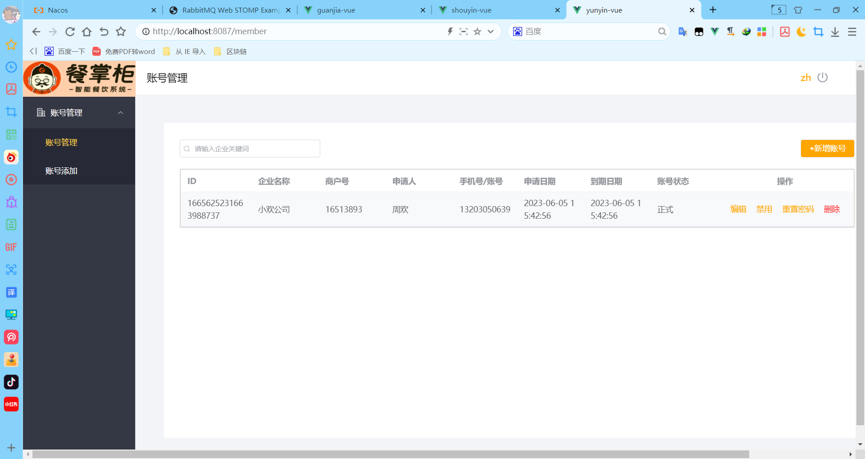The width and height of the screenshot is (865, 459).
Task: Click the lightning speed mode icon
Action: pyautogui.click(x=450, y=31)
